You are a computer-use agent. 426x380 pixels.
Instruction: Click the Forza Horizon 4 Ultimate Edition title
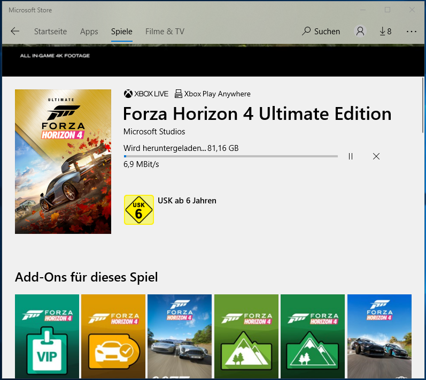click(257, 113)
